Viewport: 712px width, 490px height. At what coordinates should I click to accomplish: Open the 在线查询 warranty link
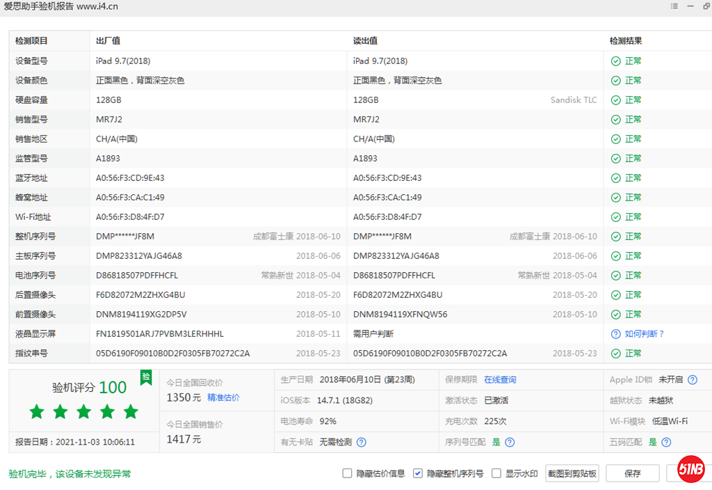coord(500,379)
